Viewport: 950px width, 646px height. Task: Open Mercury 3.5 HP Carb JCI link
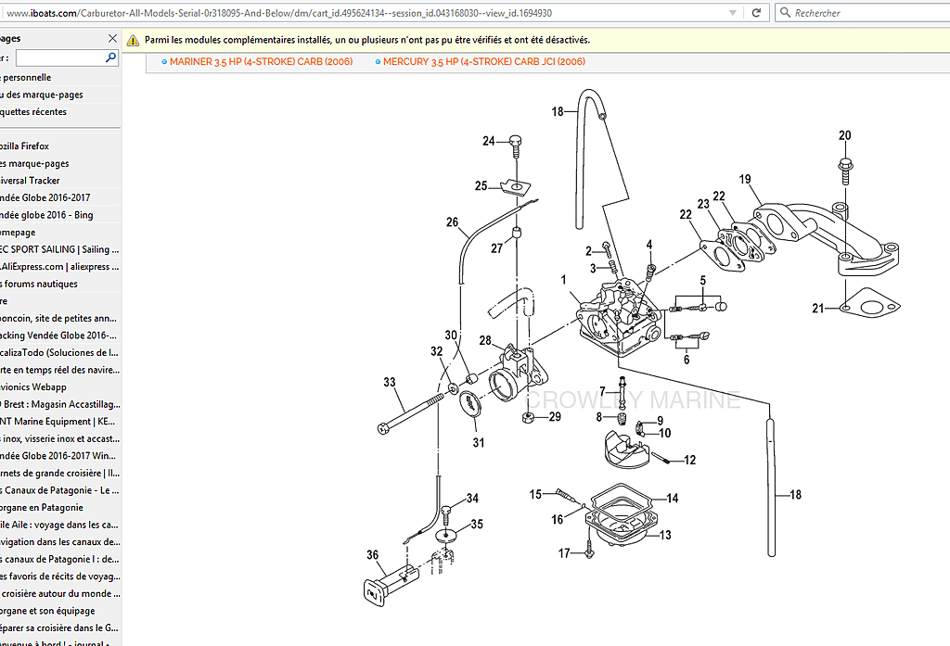[483, 62]
